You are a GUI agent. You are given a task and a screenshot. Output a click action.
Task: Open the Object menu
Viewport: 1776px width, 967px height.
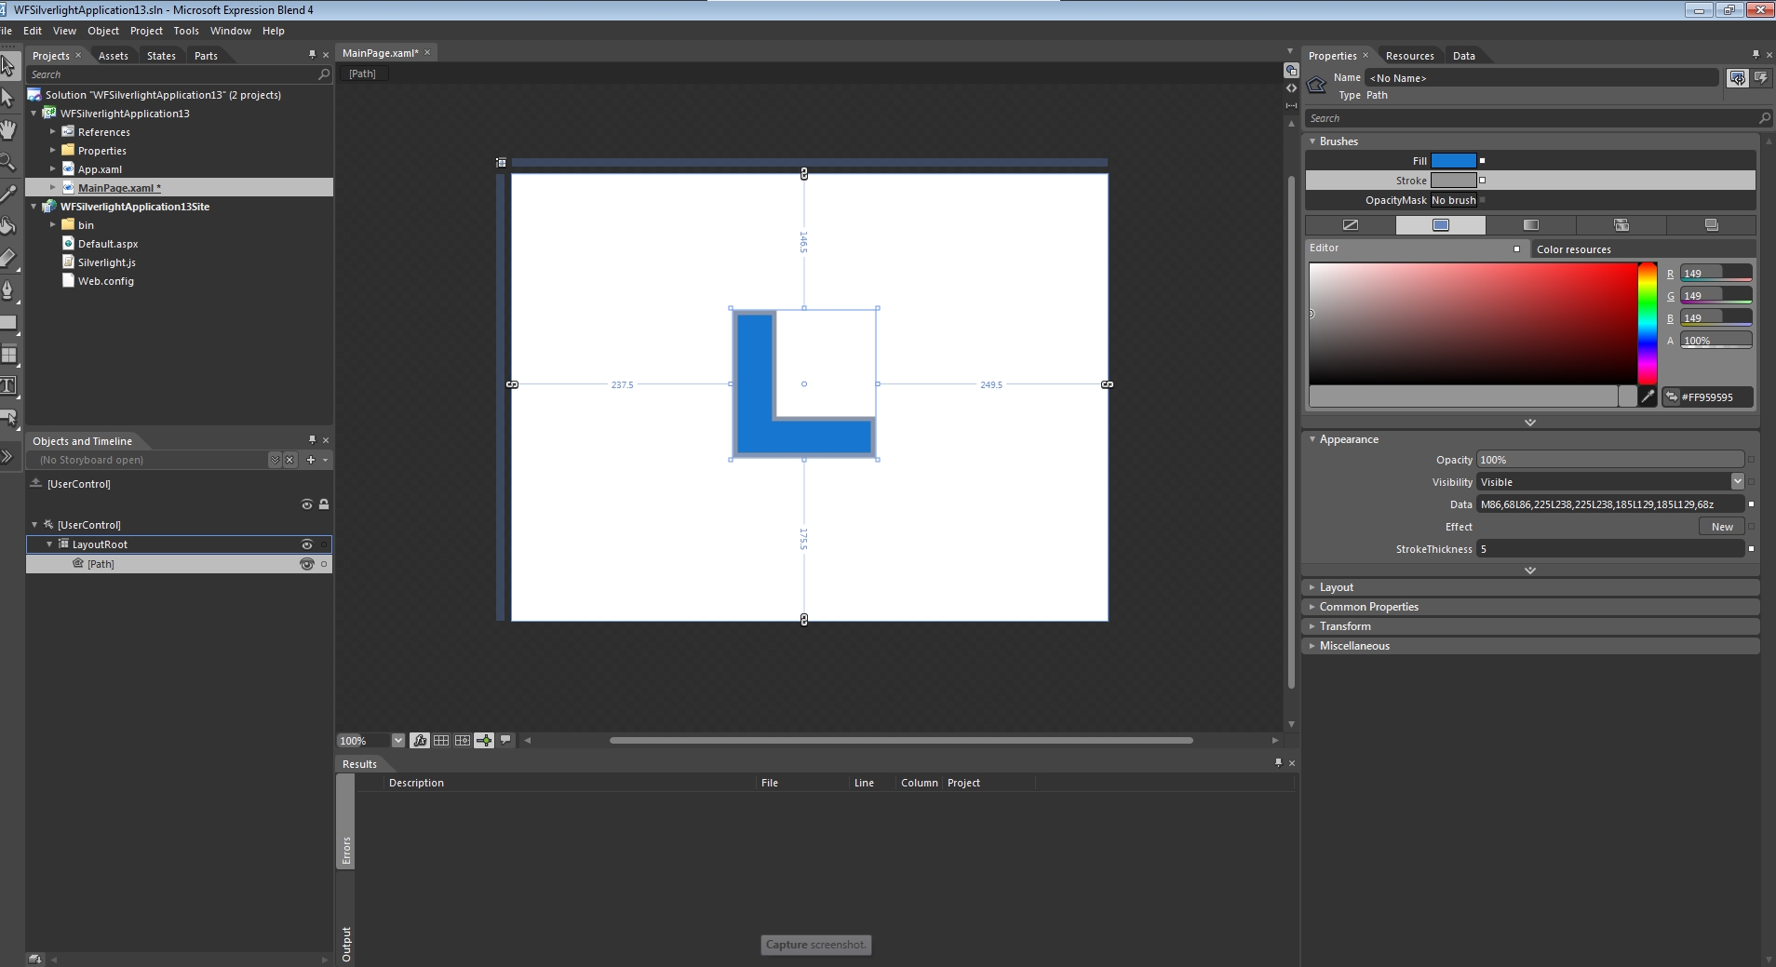click(102, 31)
